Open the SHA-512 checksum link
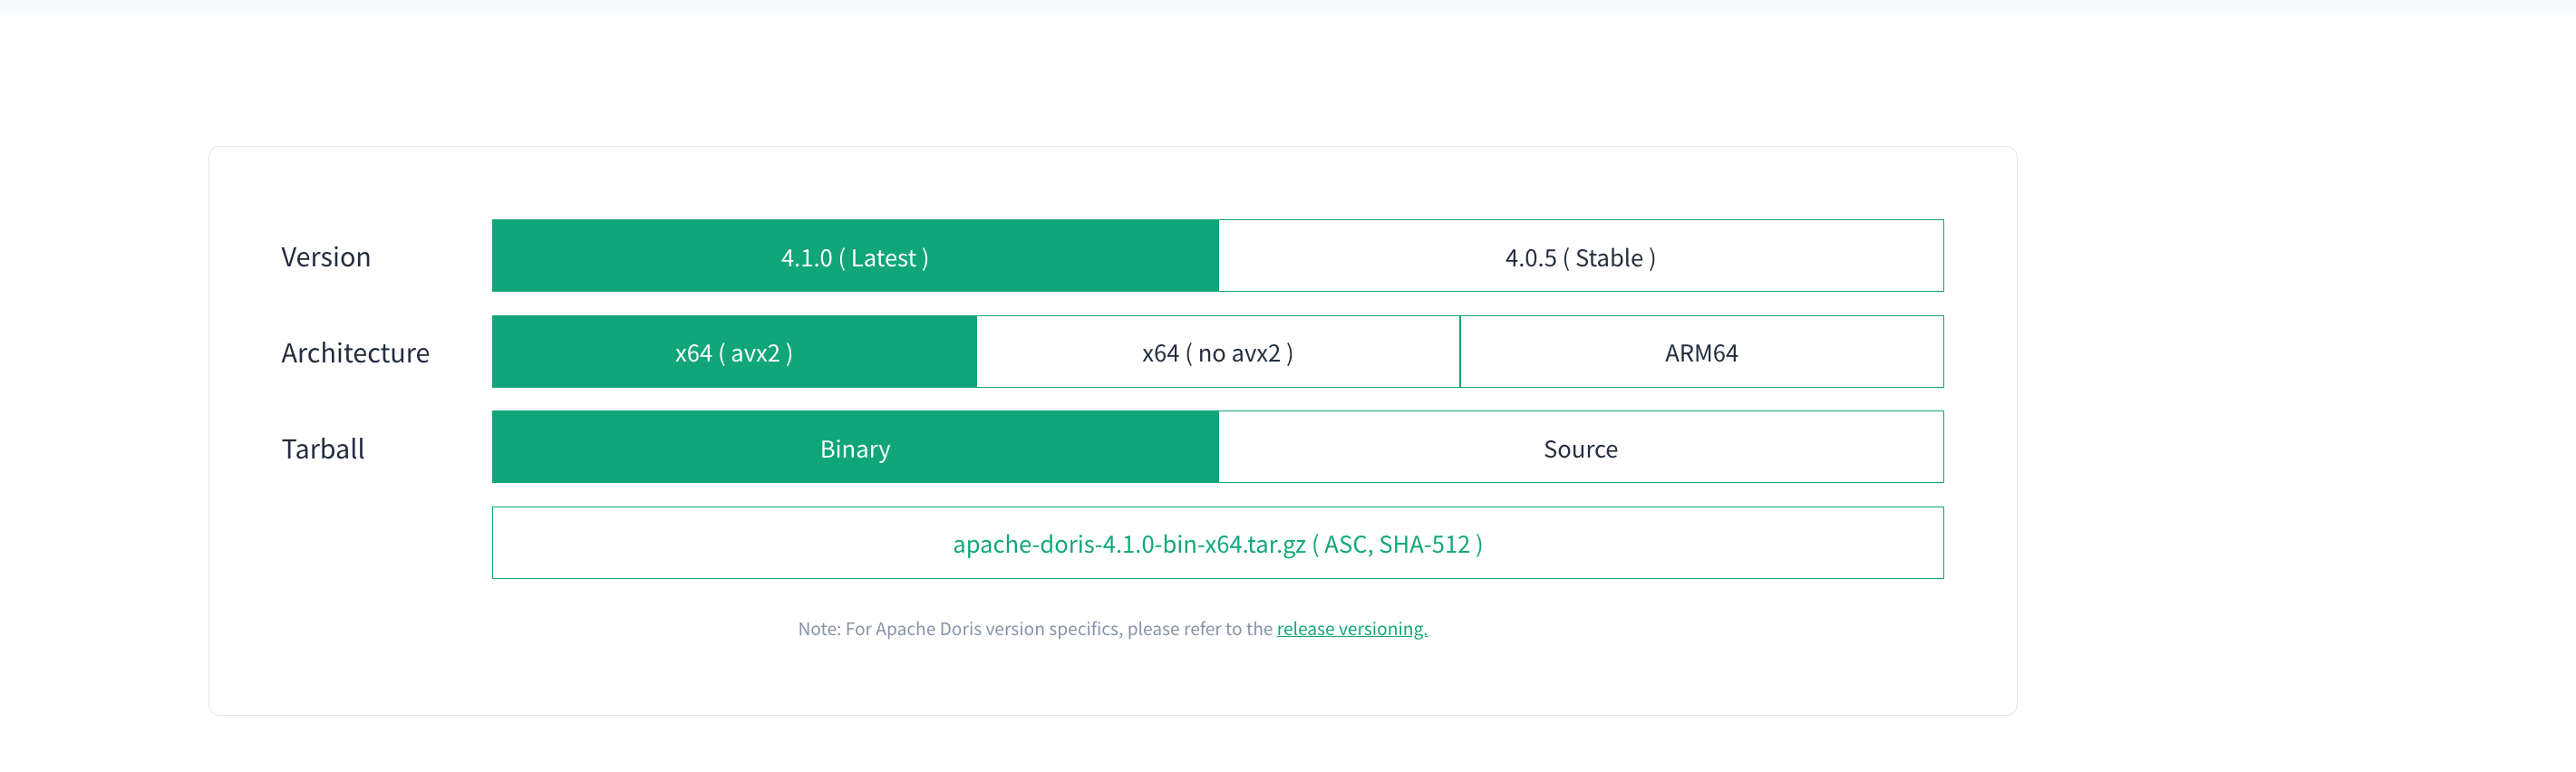The image size is (2576, 772). coord(1424,544)
